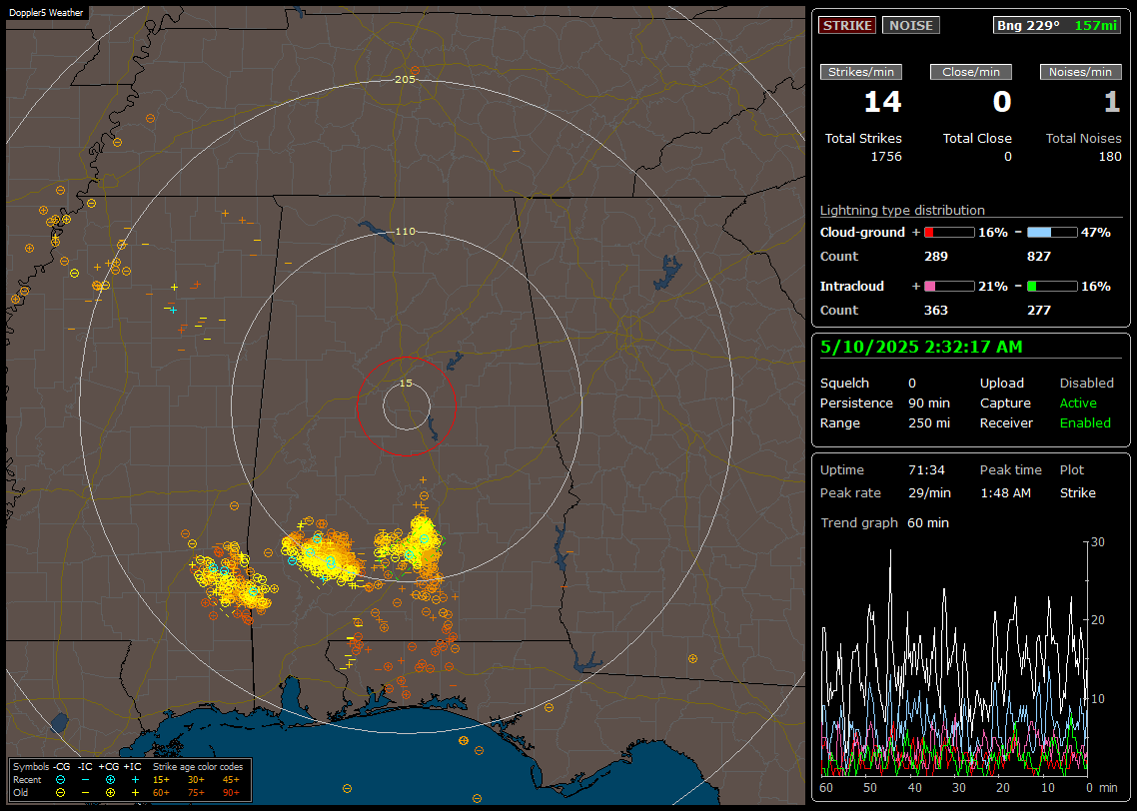Click the 45+ strike age color code

(232, 780)
